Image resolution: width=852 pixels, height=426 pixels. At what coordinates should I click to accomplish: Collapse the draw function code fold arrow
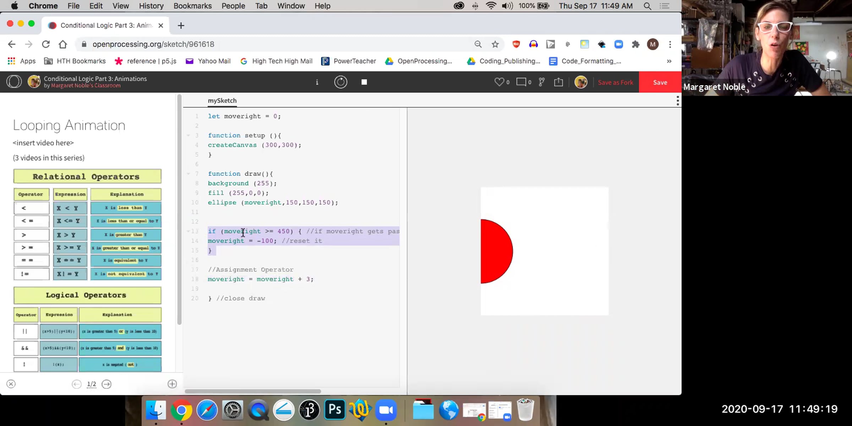pyautogui.click(x=189, y=174)
